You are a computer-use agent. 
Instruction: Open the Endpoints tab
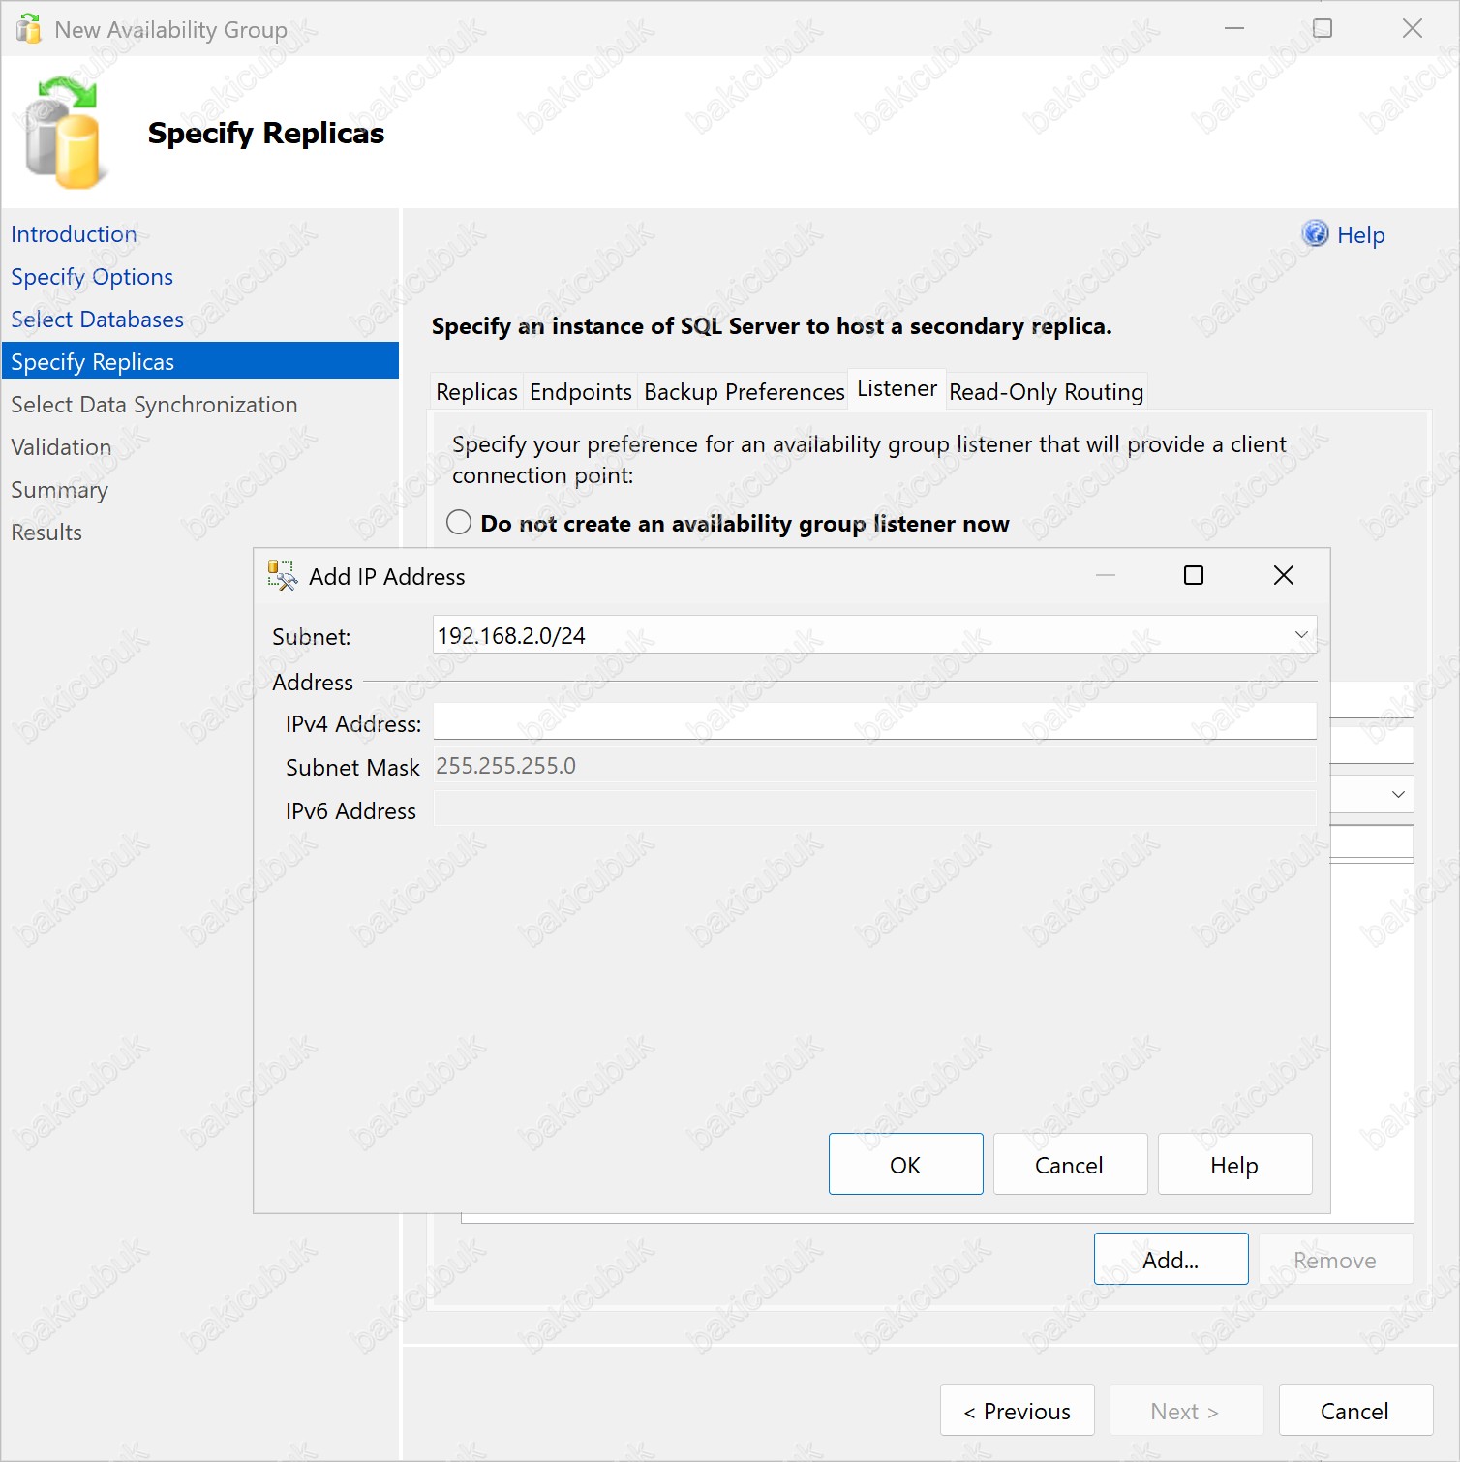tap(580, 392)
